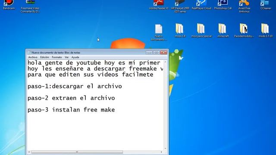Click the Notepad title bar icon
The image size is (276, 155).
point(29,53)
